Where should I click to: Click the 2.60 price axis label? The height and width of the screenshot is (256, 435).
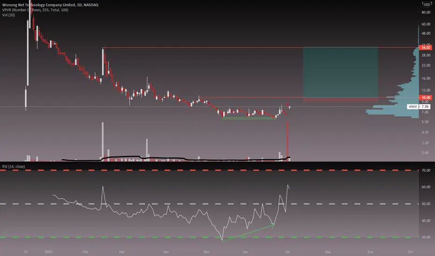(425, 153)
